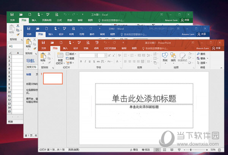Open the font color dropdown arrow in PowerPoint
This screenshot has width=228, height=155.
(120, 62)
